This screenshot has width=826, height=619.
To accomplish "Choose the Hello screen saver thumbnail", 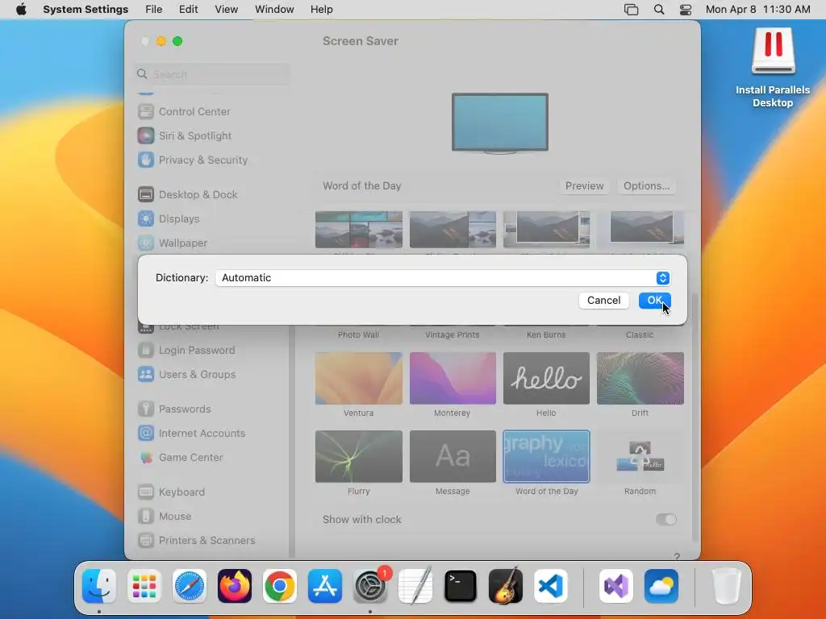I will (546, 379).
